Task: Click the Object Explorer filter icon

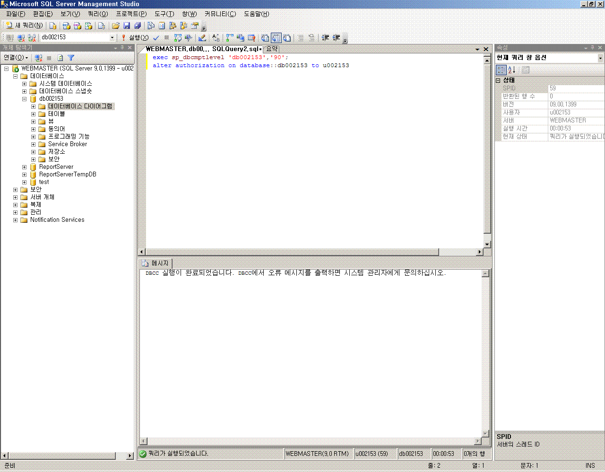Action: [71, 58]
